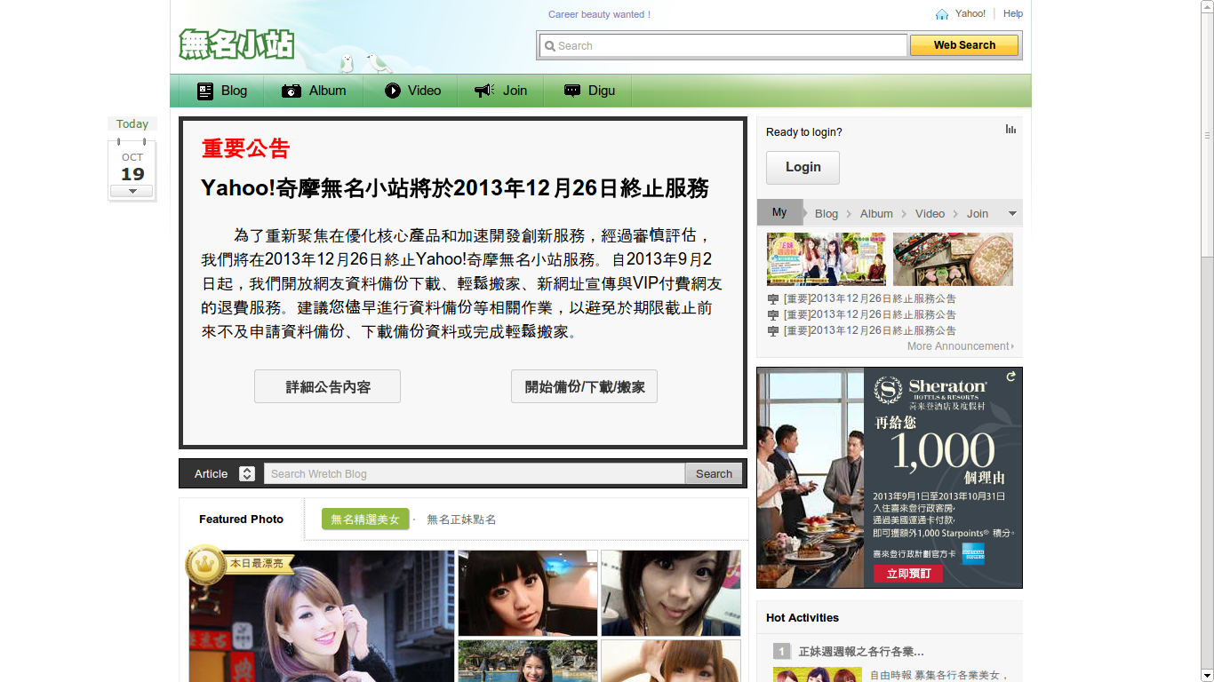
Task: Open the Join menu in navigation bar
Action: [x=501, y=91]
